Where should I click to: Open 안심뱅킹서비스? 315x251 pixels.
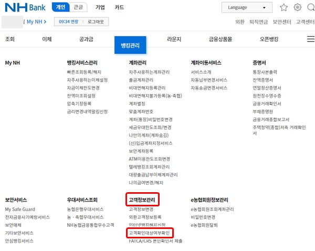point(19,240)
